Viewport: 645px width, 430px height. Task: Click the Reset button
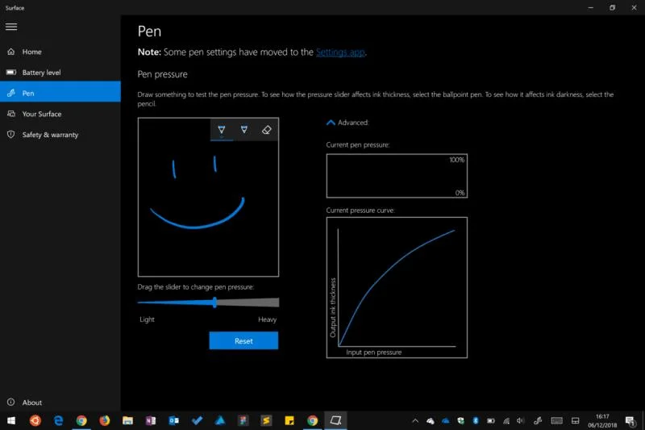(x=243, y=340)
